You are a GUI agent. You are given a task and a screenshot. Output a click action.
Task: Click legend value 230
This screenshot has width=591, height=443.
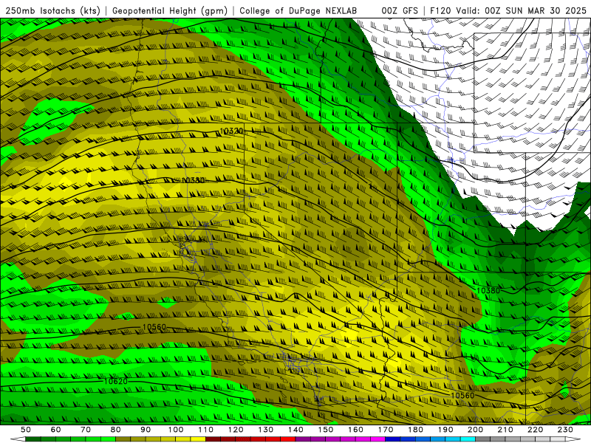(x=565, y=430)
